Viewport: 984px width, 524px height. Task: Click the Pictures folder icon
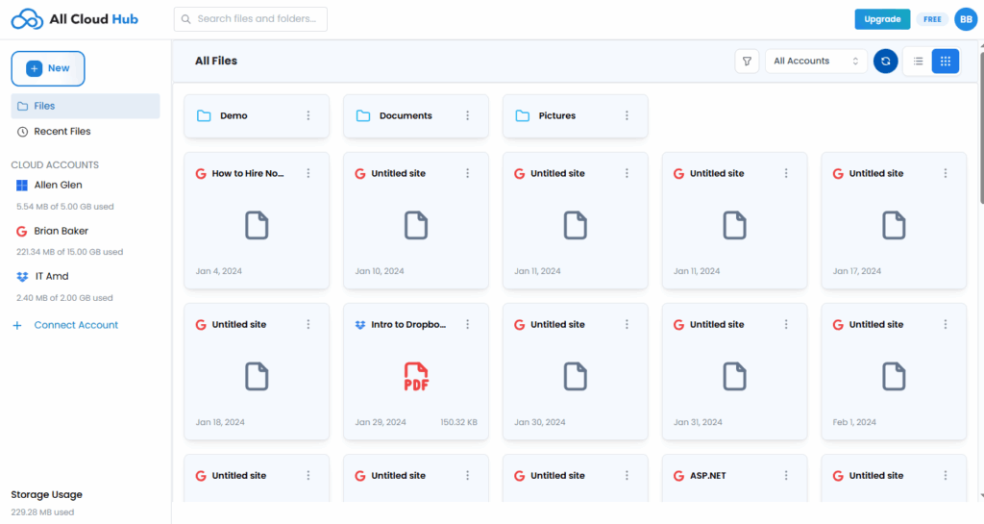tap(523, 115)
